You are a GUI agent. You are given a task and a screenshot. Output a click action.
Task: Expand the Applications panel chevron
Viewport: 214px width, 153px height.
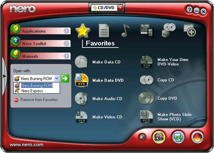66,31
